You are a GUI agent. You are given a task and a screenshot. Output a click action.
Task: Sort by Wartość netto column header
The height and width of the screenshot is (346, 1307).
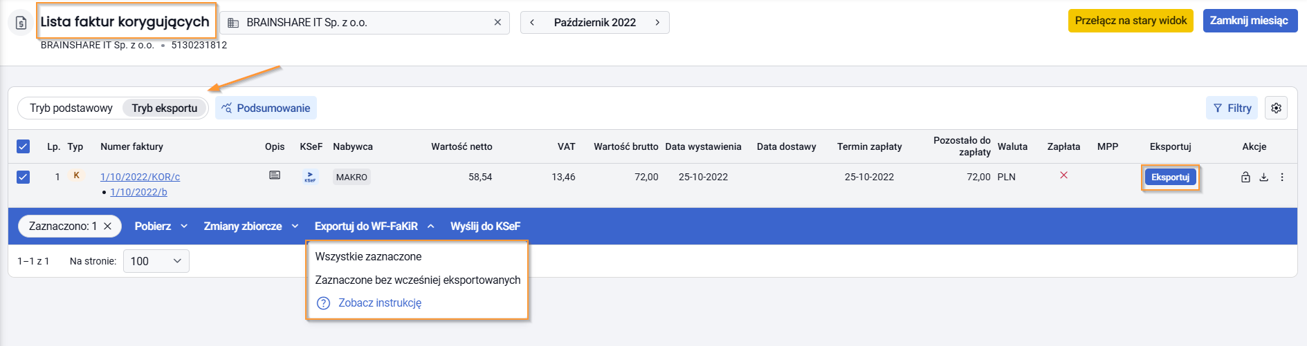(461, 146)
